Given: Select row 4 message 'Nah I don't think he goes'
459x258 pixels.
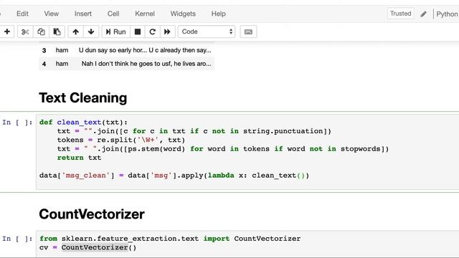Looking at the screenshot, I should (146, 64).
